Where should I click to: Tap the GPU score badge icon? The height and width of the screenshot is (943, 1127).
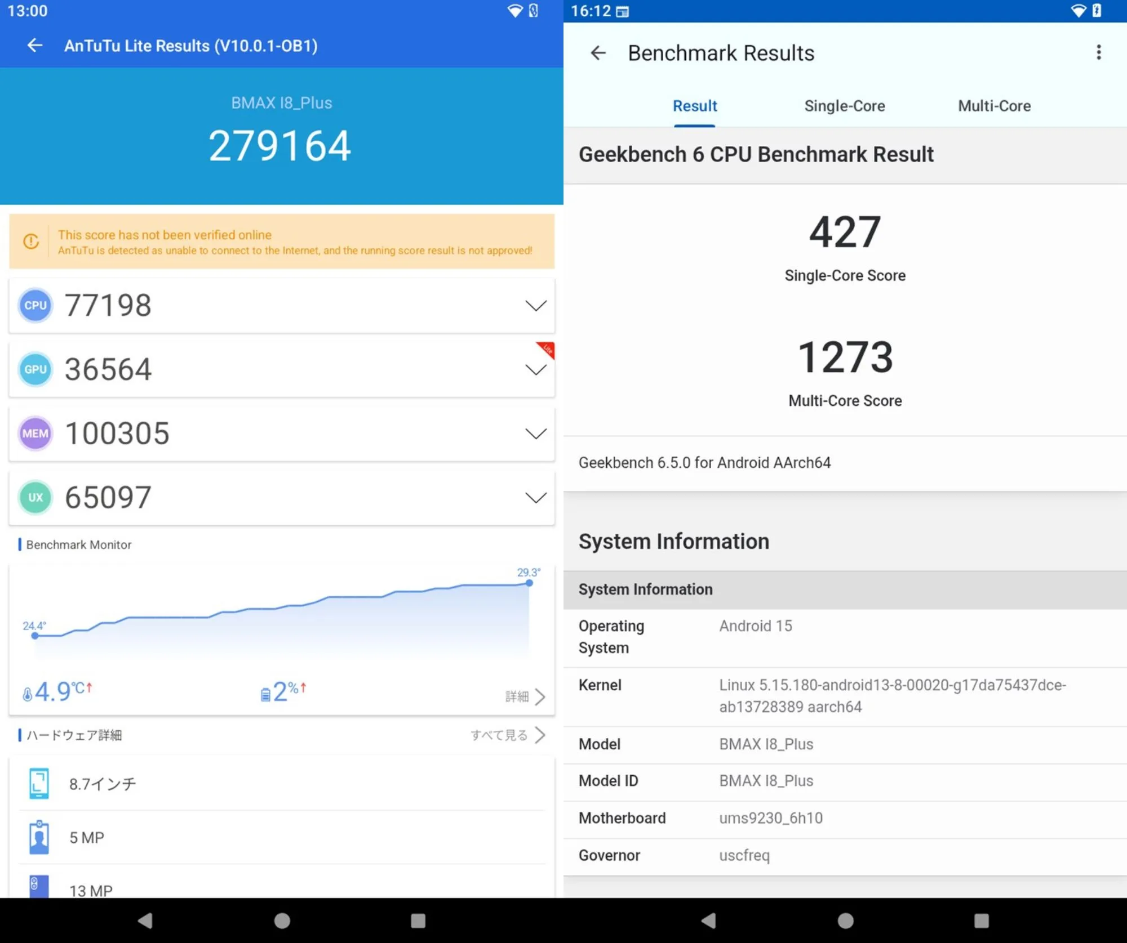pyautogui.click(x=36, y=369)
